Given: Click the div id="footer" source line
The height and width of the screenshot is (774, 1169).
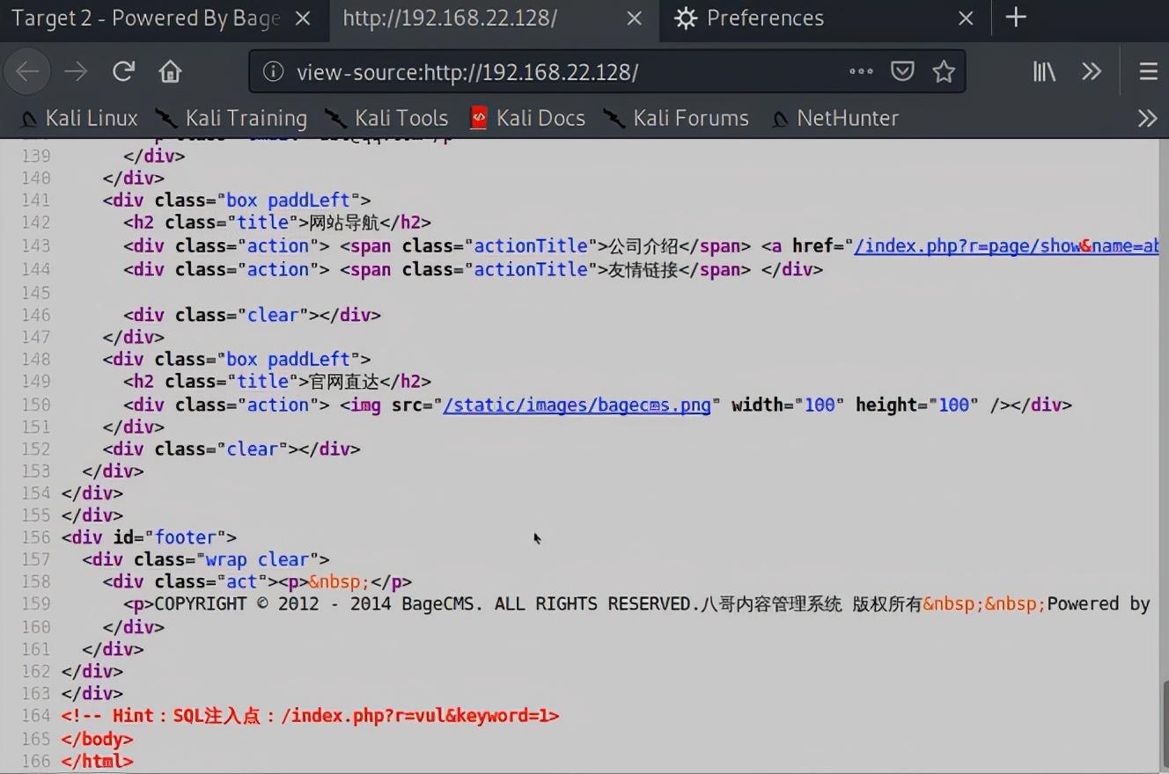Looking at the screenshot, I should pos(149,537).
